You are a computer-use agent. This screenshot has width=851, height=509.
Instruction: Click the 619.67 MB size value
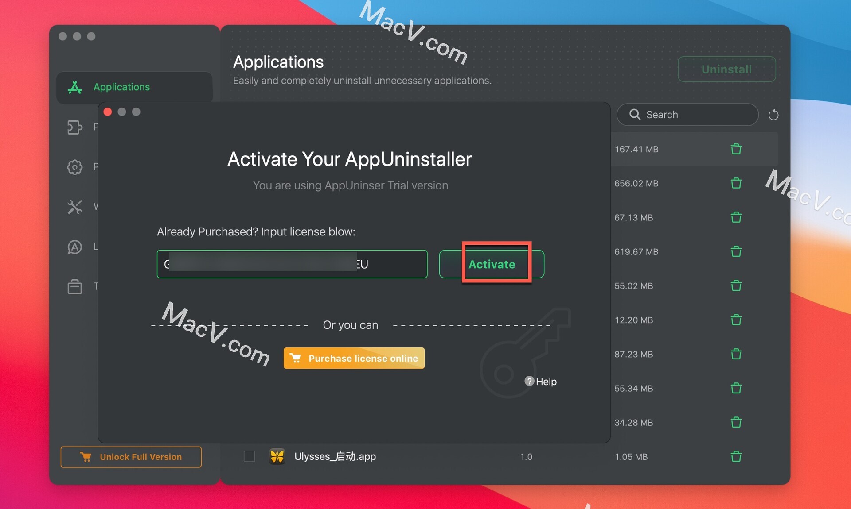pyautogui.click(x=636, y=252)
